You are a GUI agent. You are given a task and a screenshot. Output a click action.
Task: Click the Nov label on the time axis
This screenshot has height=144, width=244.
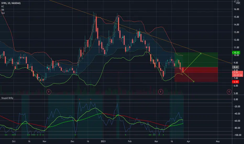45,141
